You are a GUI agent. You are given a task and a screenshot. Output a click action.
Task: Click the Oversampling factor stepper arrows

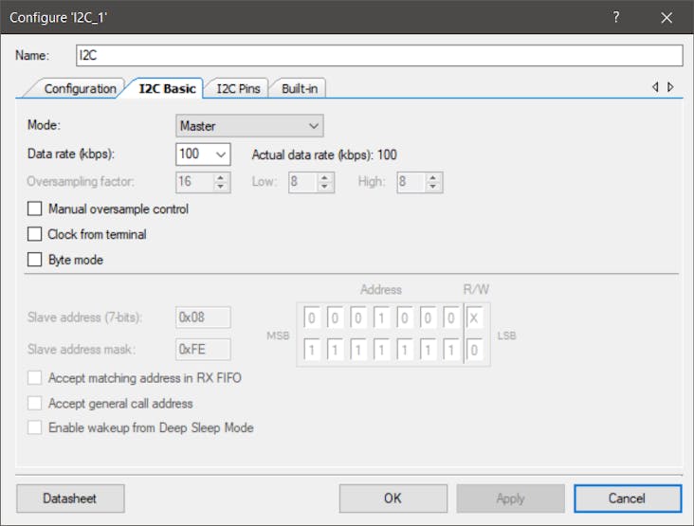(221, 182)
